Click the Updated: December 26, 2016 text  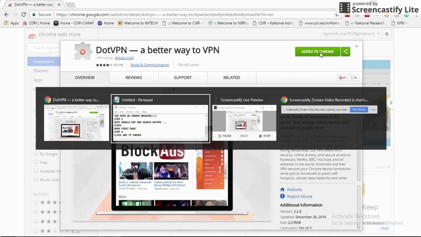coord(303,217)
